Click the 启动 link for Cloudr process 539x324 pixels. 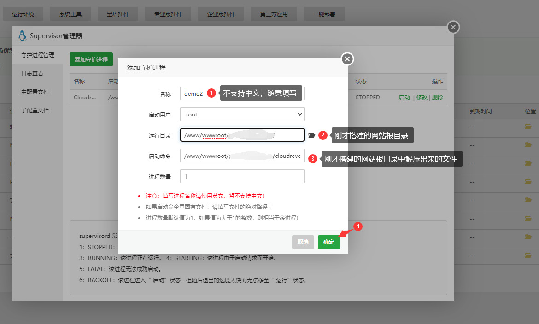point(404,97)
